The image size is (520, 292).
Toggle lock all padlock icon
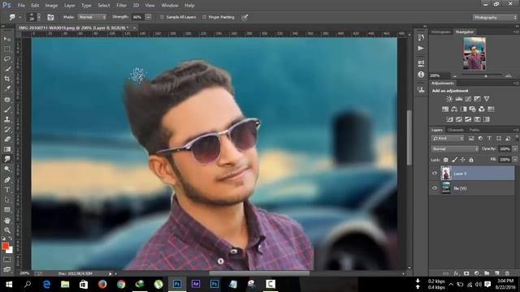tap(471, 160)
